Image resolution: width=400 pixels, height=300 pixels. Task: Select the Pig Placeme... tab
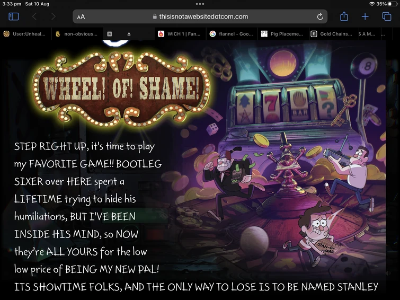[x=283, y=34]
